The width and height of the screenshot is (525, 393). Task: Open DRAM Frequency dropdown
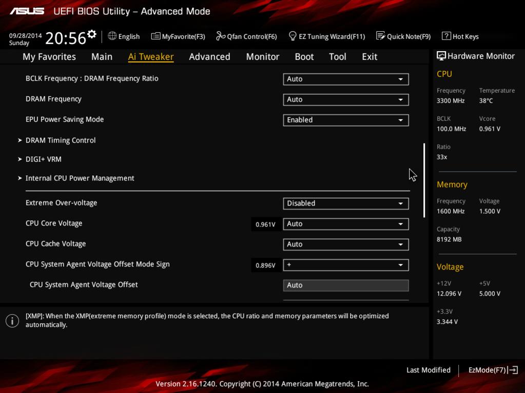tap(346, 99)
